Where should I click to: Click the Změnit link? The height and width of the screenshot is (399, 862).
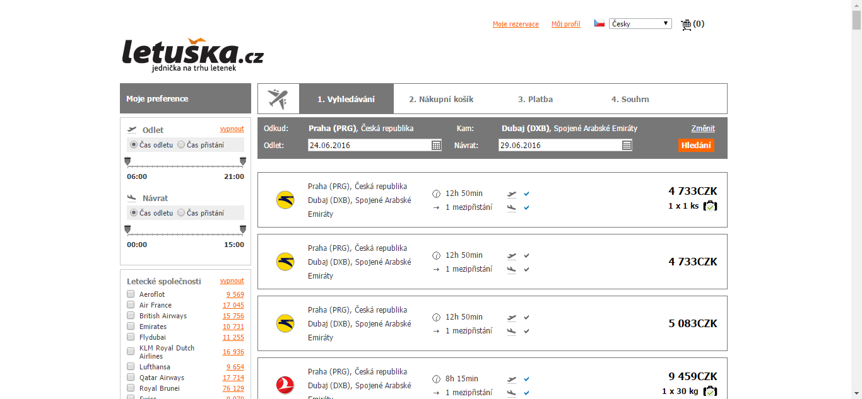[x=703, y=128]
